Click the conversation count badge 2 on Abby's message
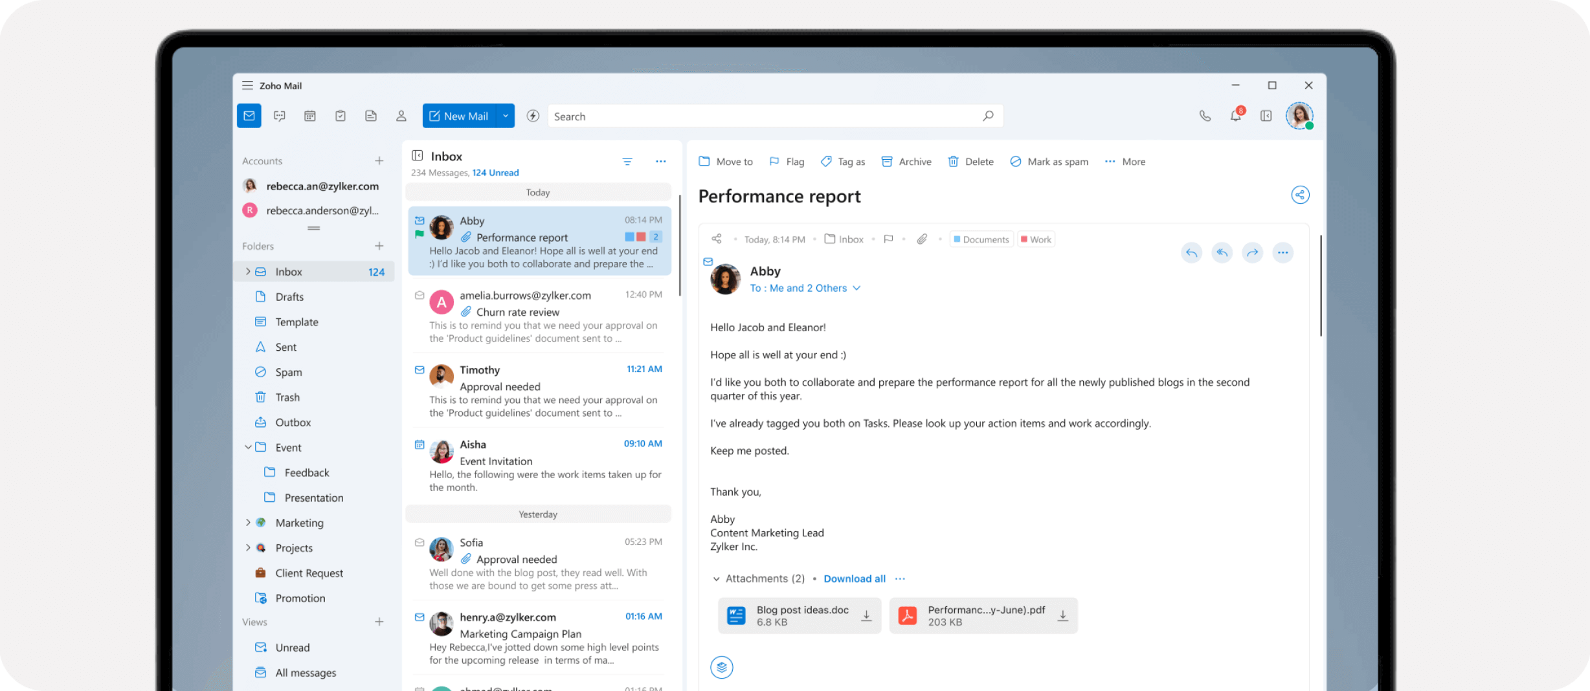 pos(655,237)
